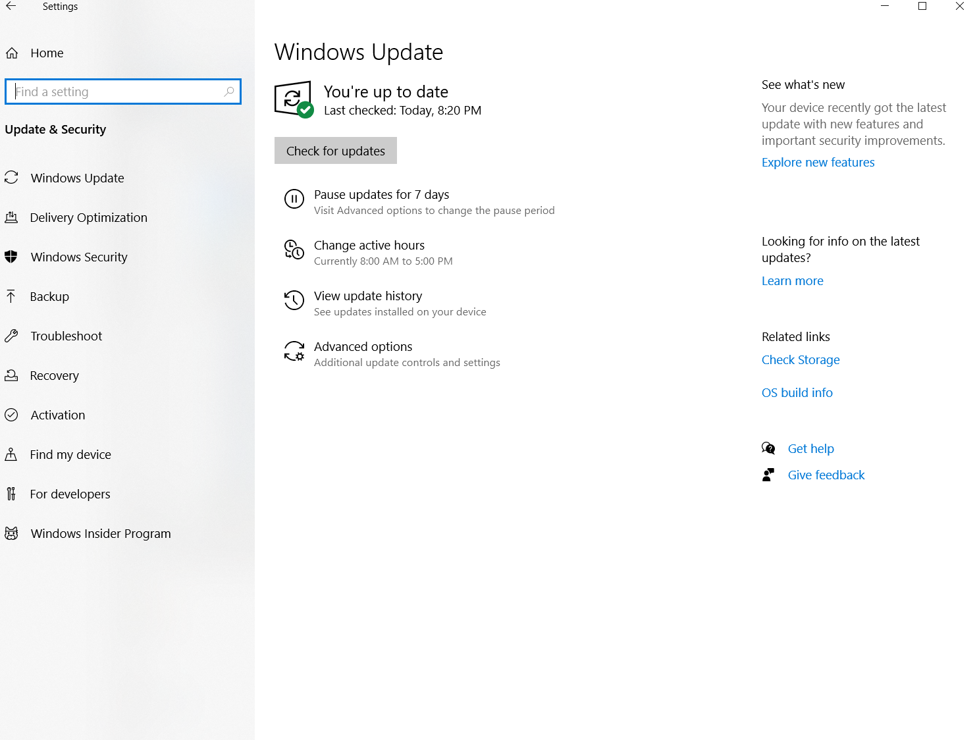
Task: Click the magnifier icon in search box
Action: click(228, 92)
